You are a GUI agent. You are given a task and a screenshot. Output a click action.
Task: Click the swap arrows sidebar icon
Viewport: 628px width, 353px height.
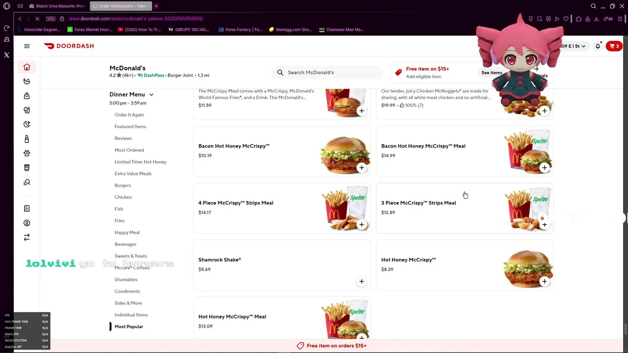[27, 237]
